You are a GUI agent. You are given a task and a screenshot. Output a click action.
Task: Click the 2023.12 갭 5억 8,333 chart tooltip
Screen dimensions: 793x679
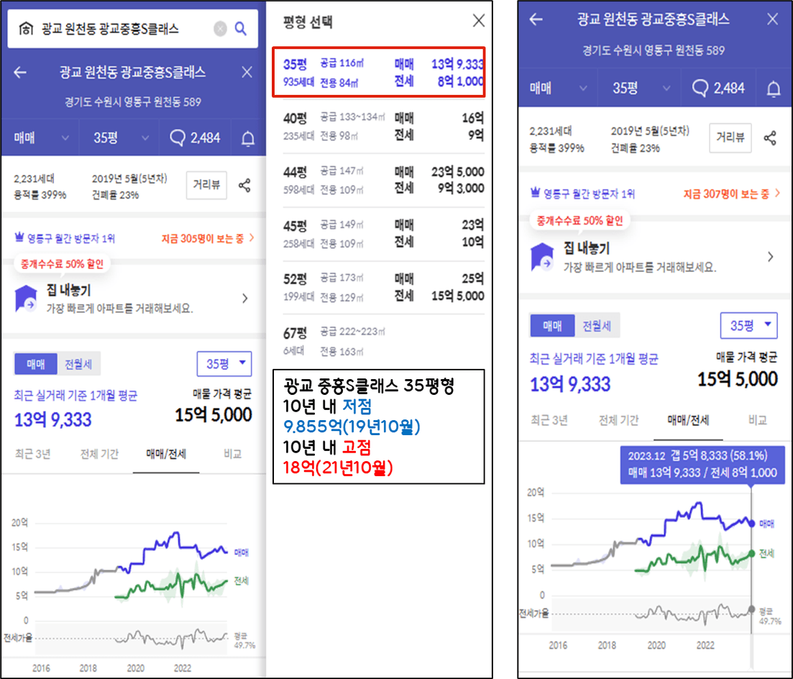(702, 465)
